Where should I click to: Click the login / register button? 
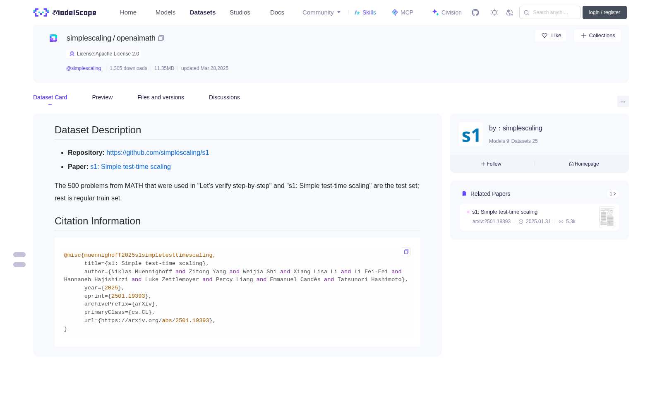(x=604, y=12)
